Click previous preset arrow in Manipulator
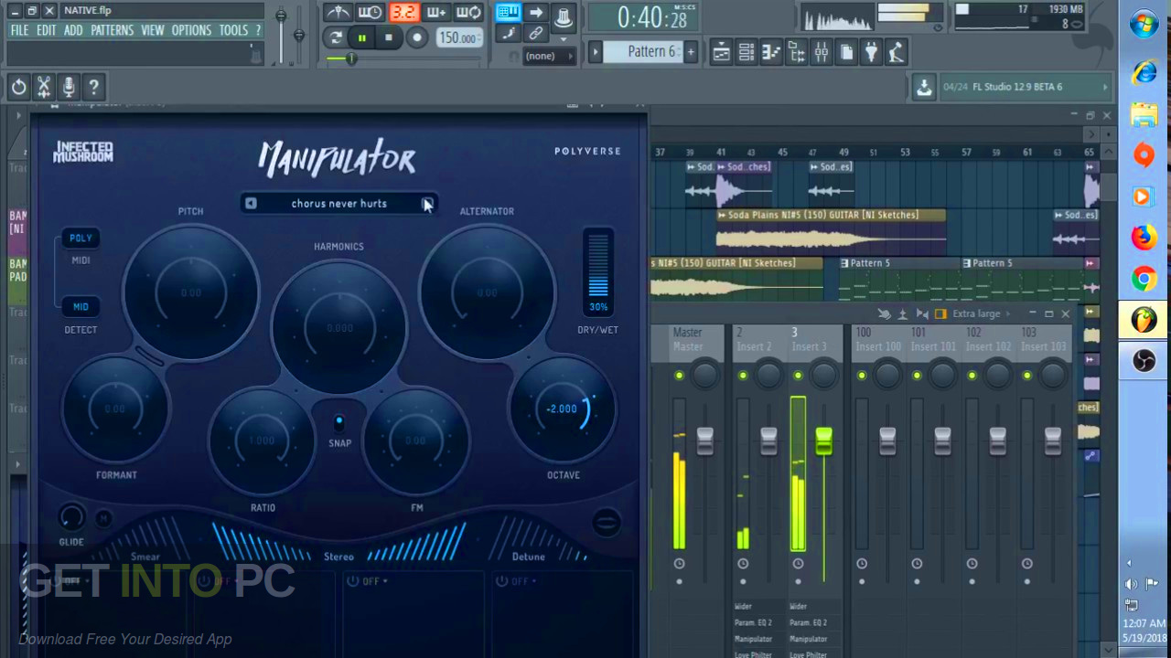This screenshot has width=1171, height=658. 251,204
